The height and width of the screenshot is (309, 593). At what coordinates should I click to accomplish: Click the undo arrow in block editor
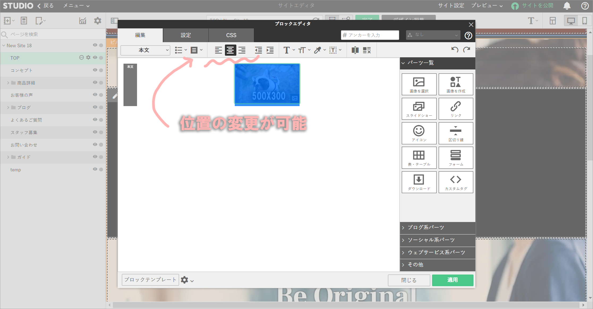point(455,50)
